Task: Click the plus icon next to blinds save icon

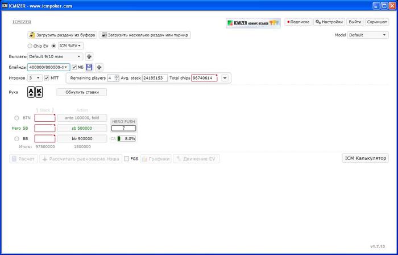Action: (x=100, y=67)
